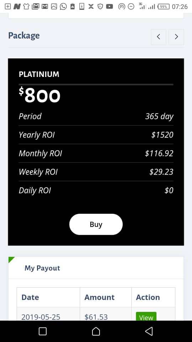Tap the shield security icon in the status bar
The width and height of the screenshot is (192, 342).
click(x=100, y=6)
